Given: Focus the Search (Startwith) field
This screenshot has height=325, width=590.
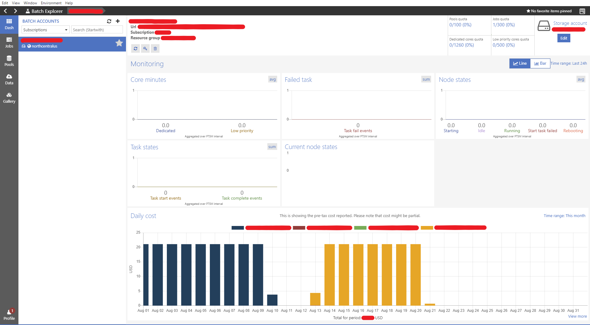Looking at the screenshot, I should tap(97, 30).
